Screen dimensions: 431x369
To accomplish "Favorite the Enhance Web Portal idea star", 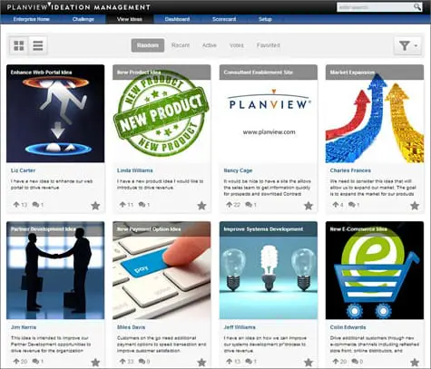I will click(95, 206).
